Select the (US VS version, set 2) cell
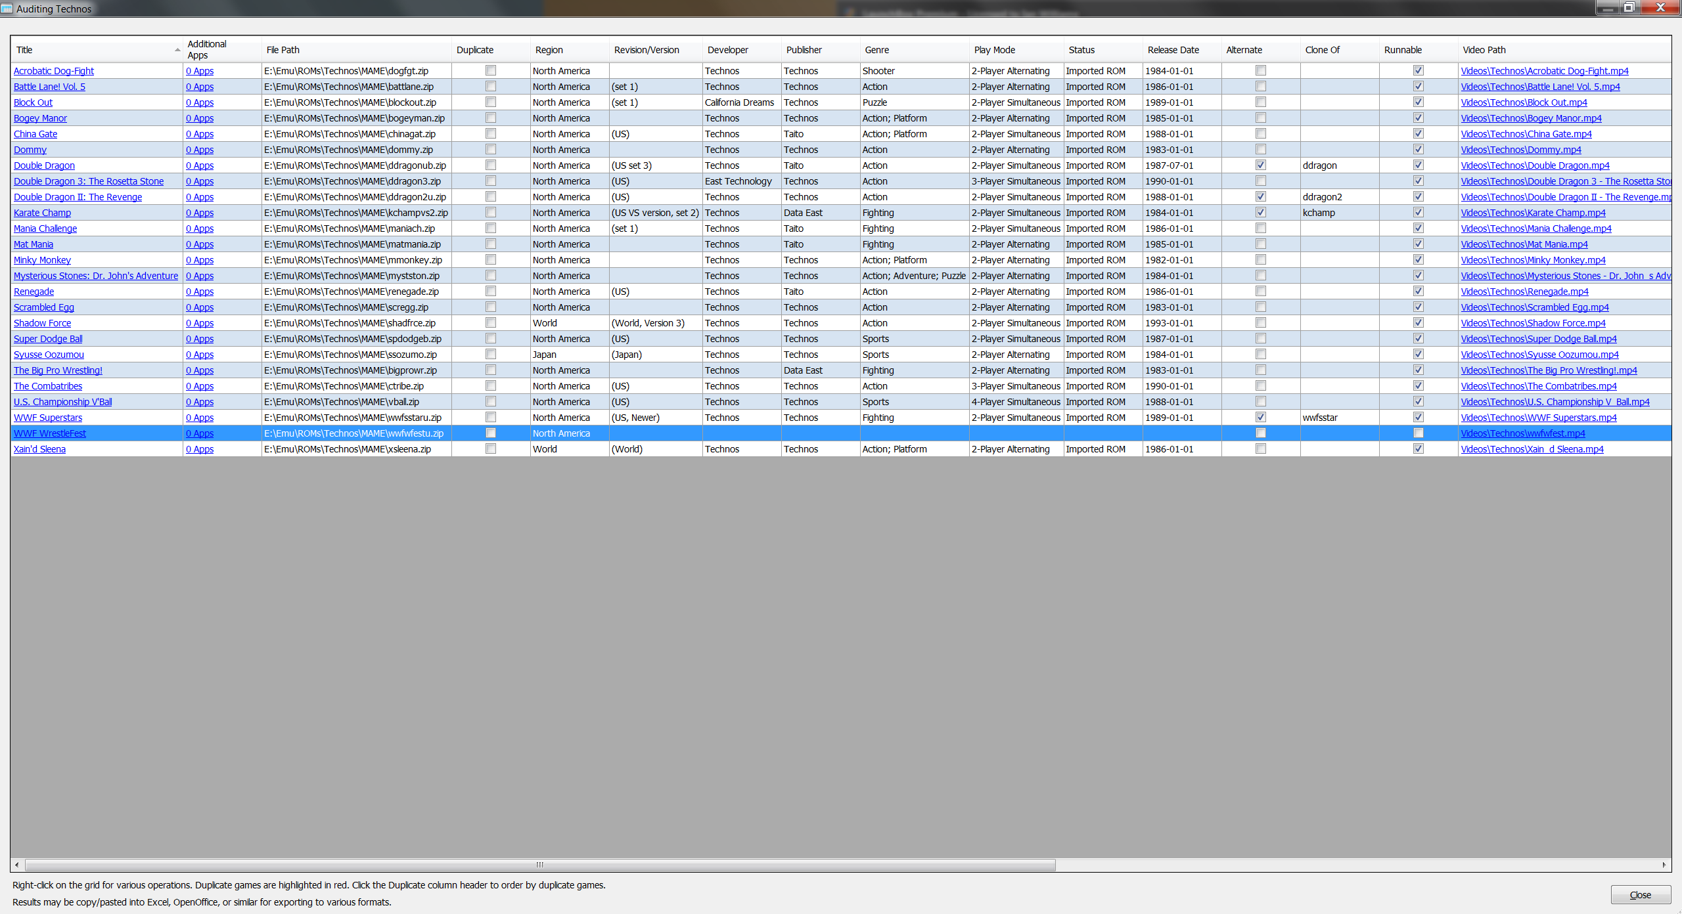1682x914 pixels. click(x=656, y=213)
